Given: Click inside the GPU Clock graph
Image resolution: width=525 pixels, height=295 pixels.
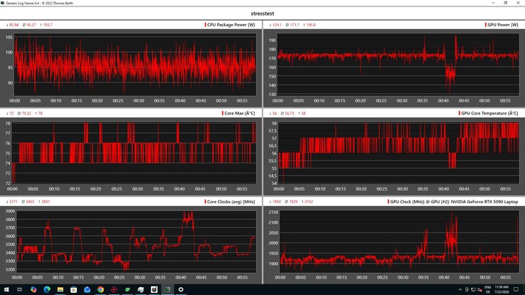Looking at the screenshot, I should coord(400,241).
